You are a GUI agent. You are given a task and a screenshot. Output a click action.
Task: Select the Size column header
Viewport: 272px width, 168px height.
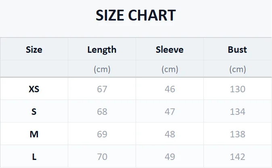pyautogui.click(x=34, y=50)
